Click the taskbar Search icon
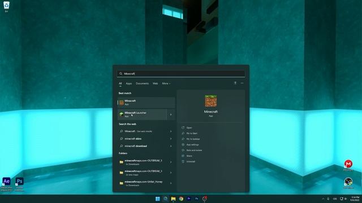The image size is (362, 203). [x=166, y=199]
